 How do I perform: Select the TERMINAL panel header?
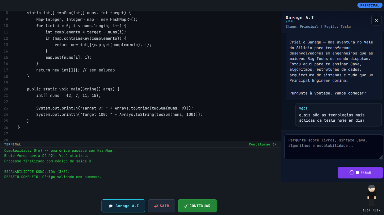point(12,144)
